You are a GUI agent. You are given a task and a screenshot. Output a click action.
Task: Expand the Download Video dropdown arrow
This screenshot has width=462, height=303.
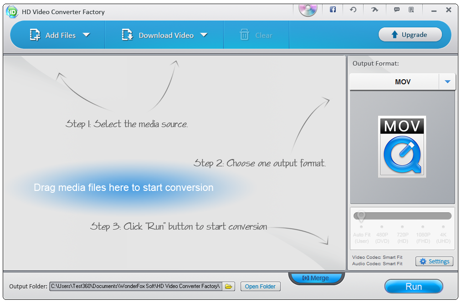coord(204,35)
